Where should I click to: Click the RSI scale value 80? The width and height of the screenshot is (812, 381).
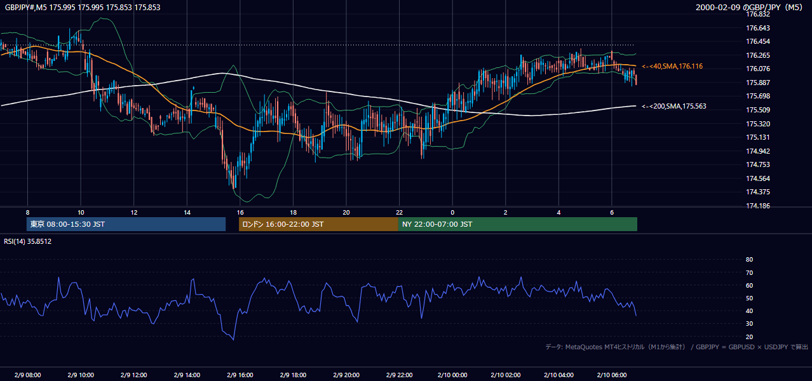[x=749, y=260]
